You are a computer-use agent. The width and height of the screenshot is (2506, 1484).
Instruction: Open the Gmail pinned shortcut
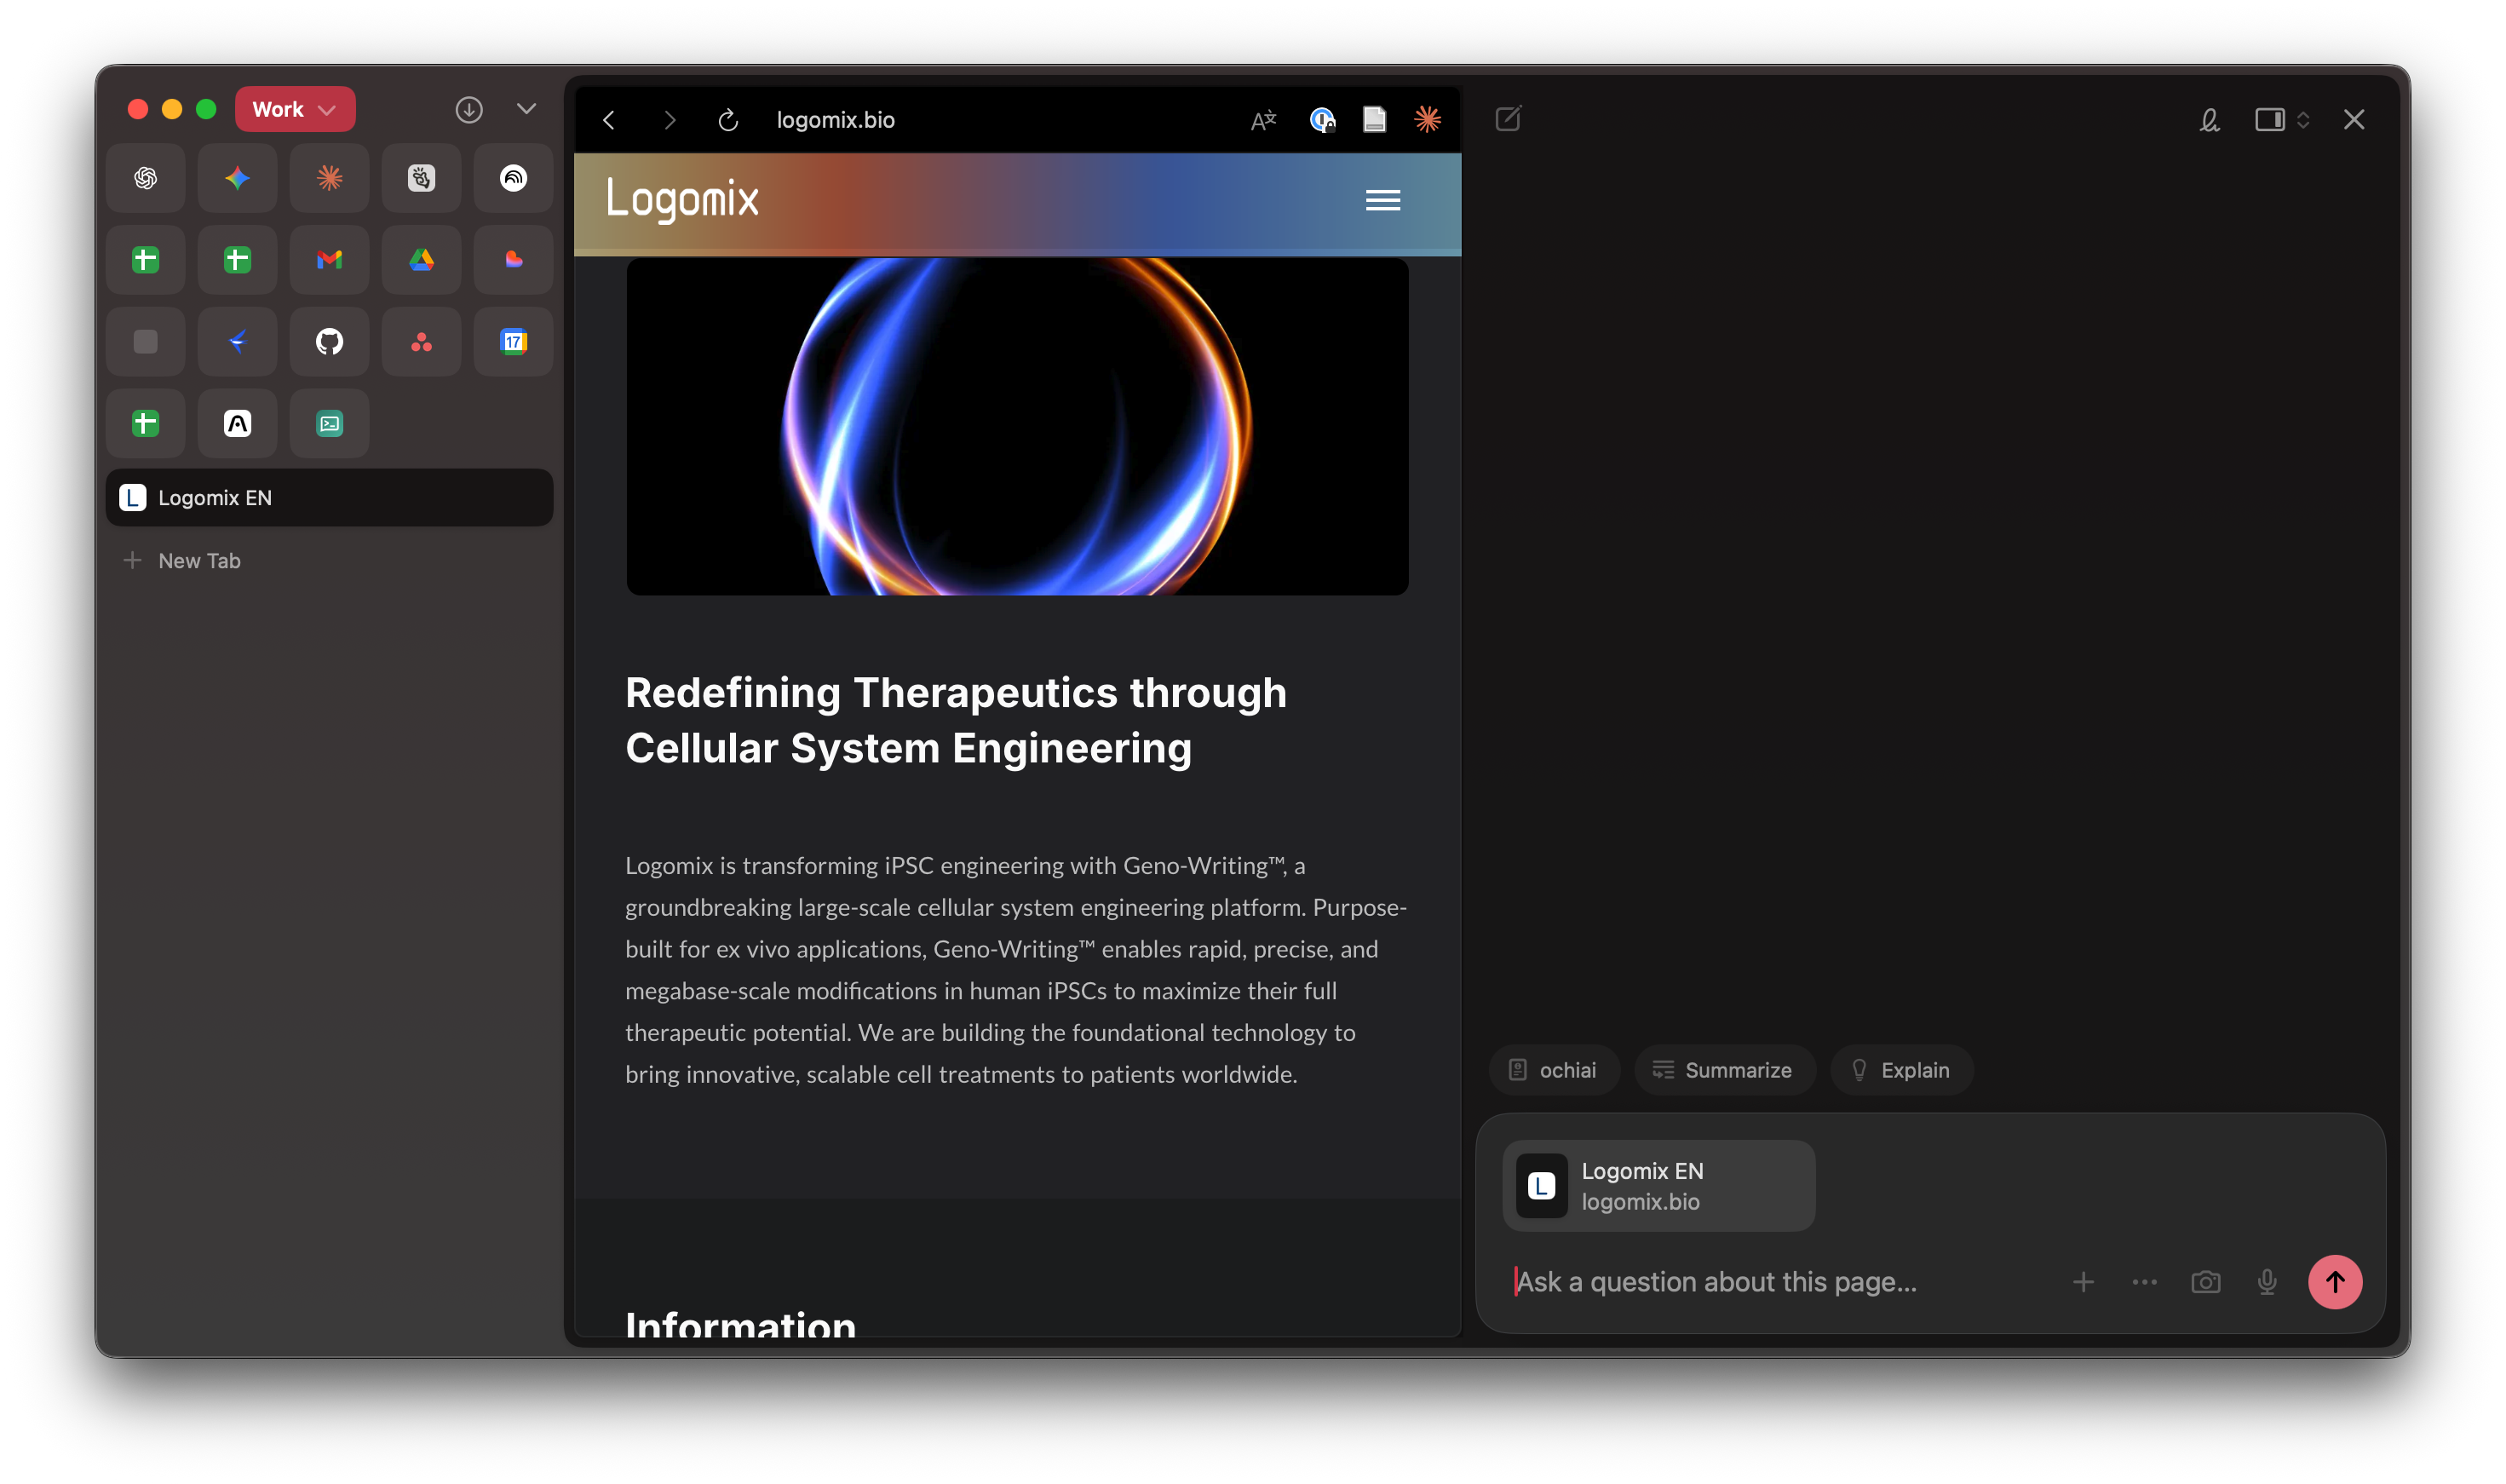click(329, 260)
